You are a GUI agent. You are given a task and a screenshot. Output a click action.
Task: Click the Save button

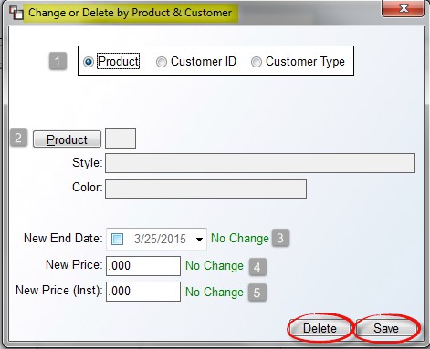386,328
